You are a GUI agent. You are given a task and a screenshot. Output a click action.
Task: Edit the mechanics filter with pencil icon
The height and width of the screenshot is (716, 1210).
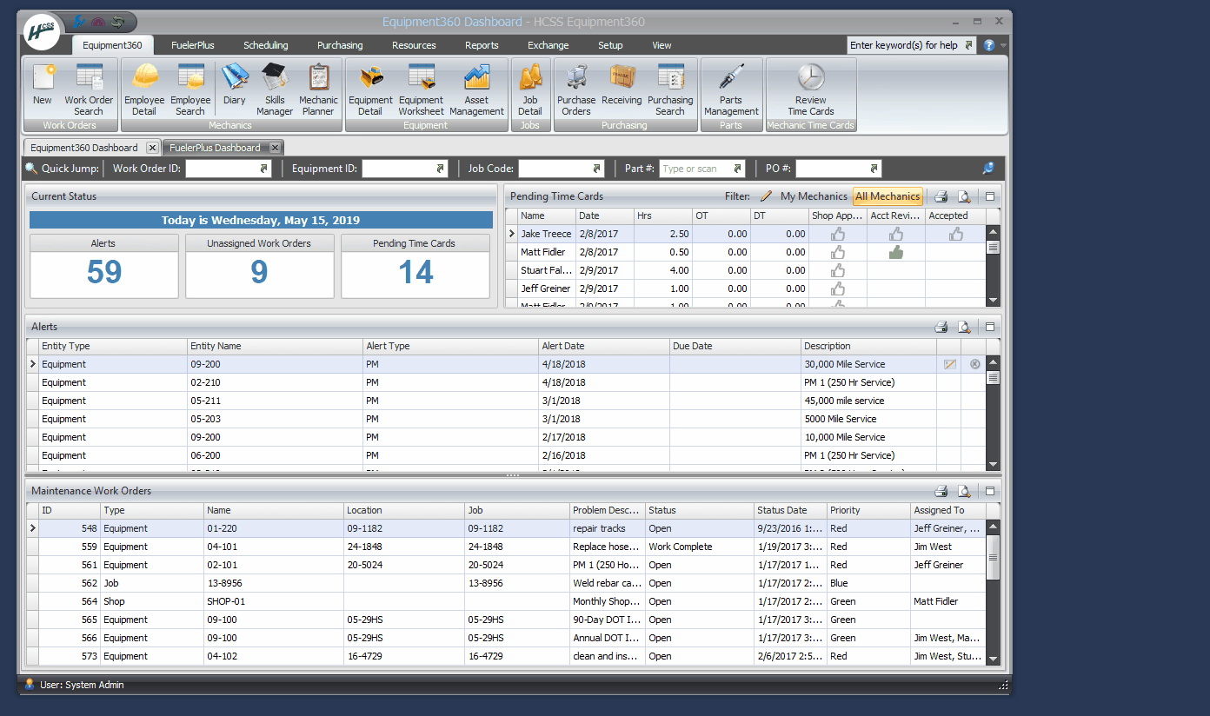(x=766, y=196)
